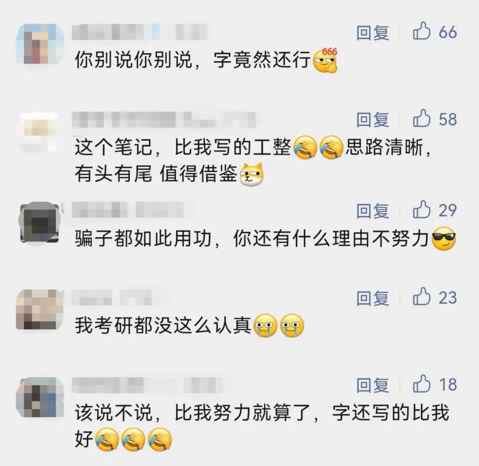Like the comment with 66 likes

click(422, 31)
